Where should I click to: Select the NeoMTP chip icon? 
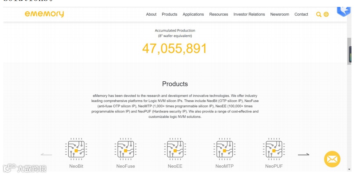click(224, 149)
